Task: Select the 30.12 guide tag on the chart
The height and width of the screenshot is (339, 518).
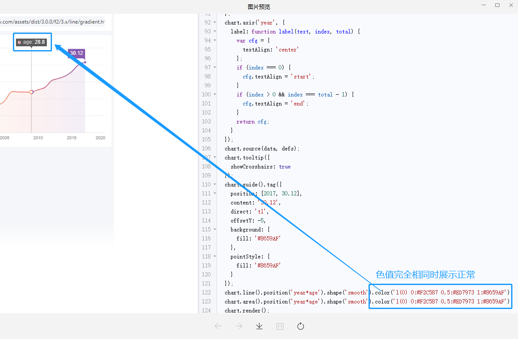Action: (76, 53)
